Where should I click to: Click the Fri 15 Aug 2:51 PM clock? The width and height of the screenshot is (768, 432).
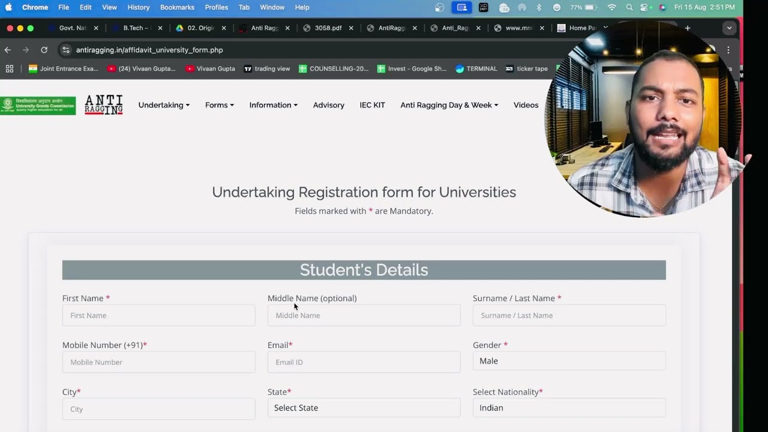click(704, 7)
